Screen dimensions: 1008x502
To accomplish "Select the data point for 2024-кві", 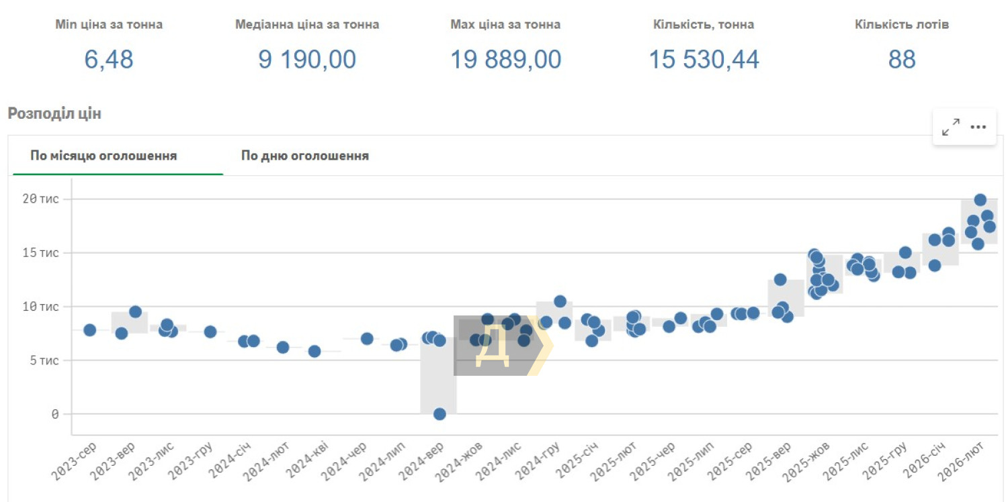I will [x=314, y=351].
